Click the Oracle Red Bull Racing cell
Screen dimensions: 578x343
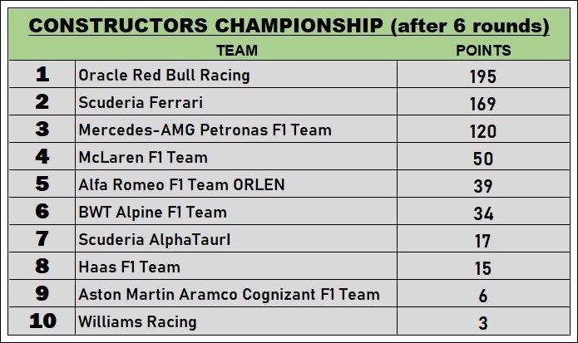pos(236,75)
